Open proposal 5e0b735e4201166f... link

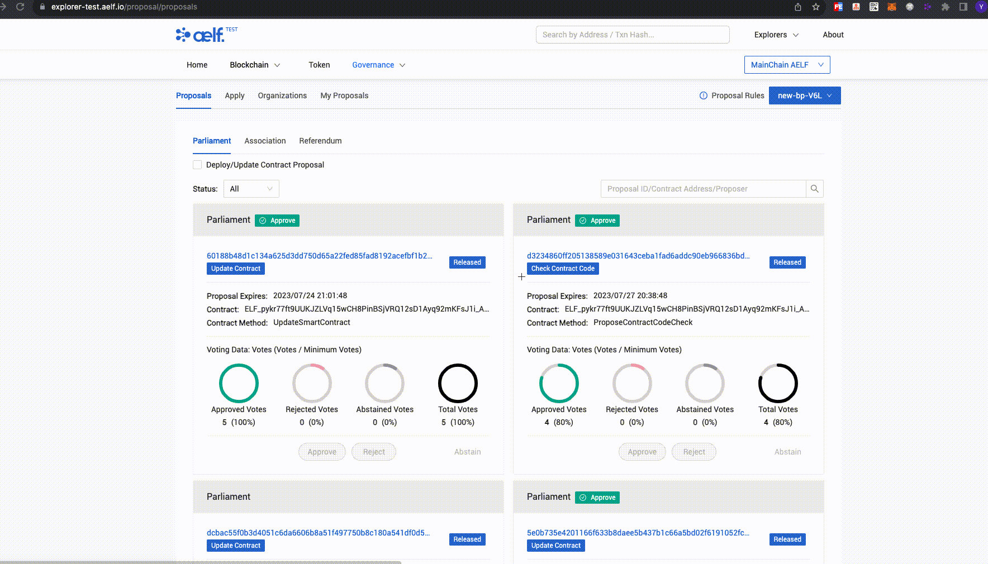tap(638, 533)
